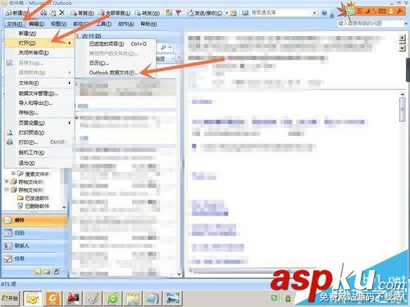Open the landscape picture viewer taskbar app
410x307 pixels.
click(173, 299)
